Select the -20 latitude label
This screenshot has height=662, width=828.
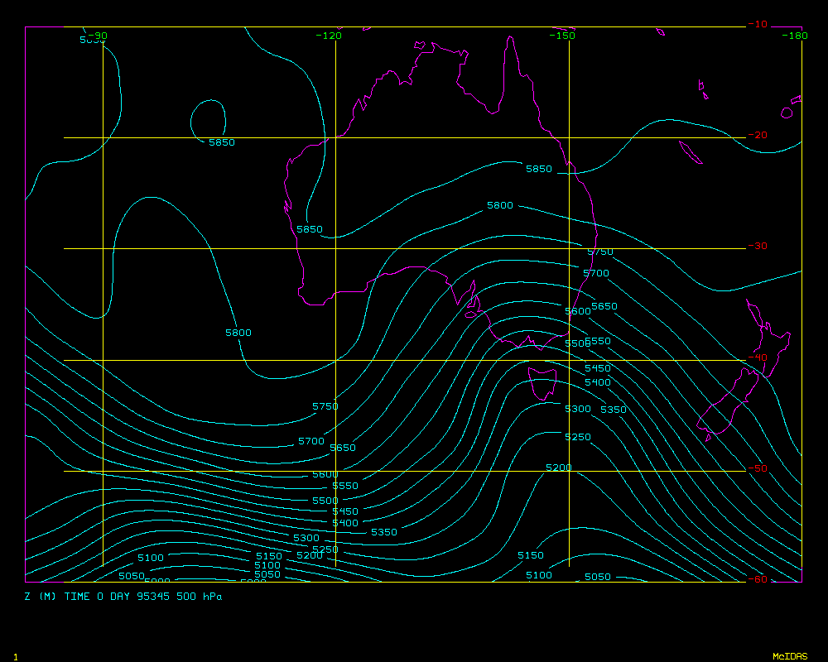pyautogui.click(x=757, y=136)
